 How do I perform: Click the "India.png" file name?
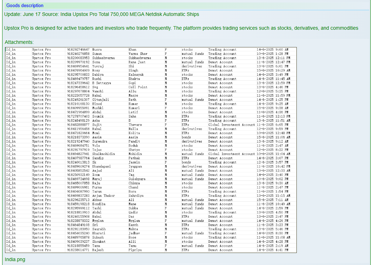(x=15, y=259)
